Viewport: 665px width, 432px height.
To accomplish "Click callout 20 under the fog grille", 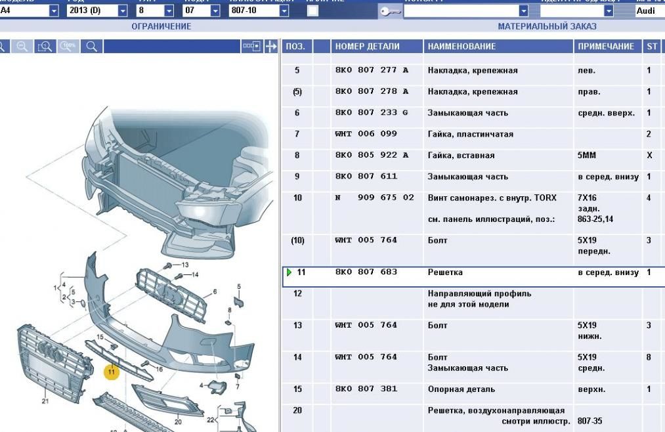I will 178,422.
